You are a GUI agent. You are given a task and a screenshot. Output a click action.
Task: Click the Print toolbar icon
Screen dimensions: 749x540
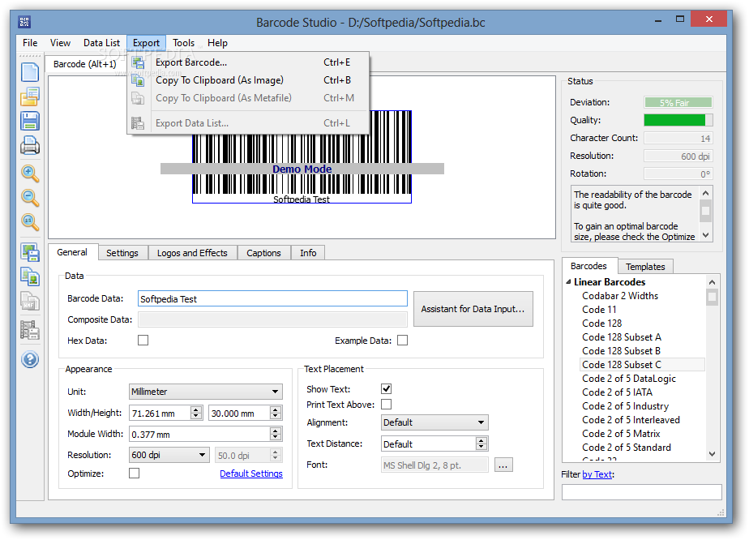pyautogui.click(x=30, y=145)
